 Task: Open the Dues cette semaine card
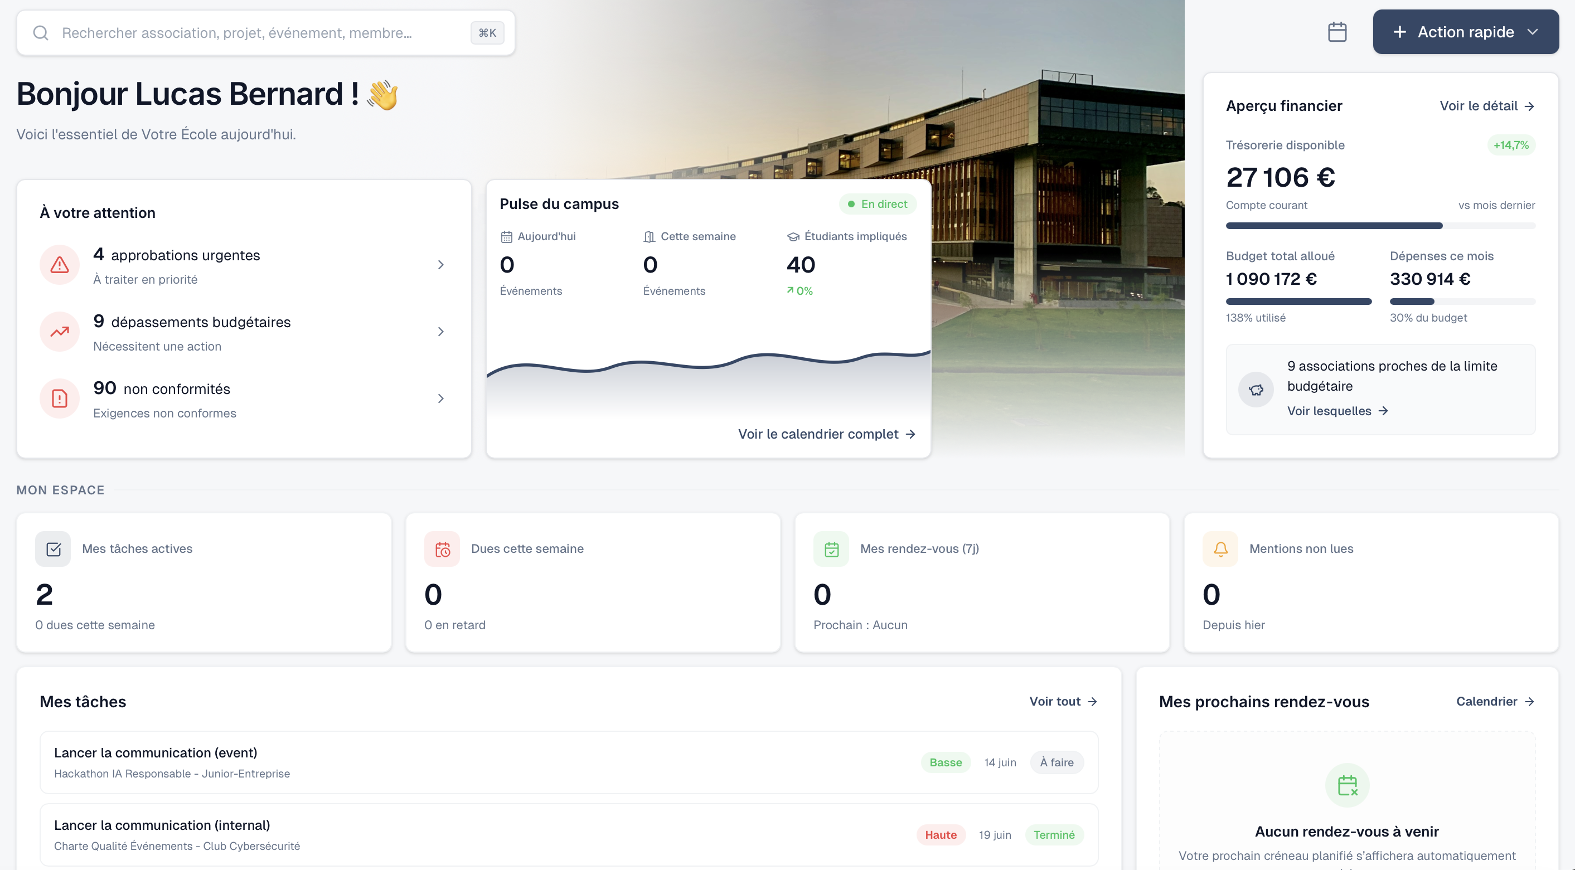pos(593,582)
